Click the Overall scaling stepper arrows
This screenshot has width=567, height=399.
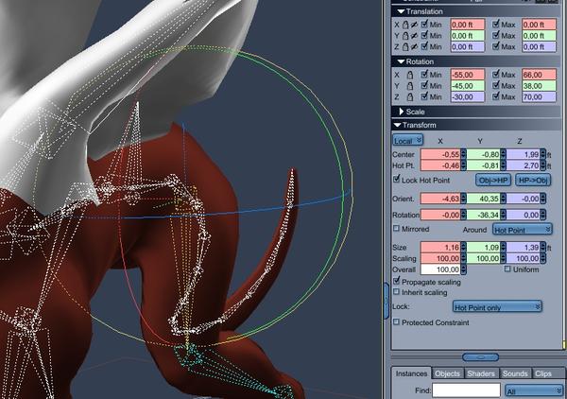pos(463,269)
